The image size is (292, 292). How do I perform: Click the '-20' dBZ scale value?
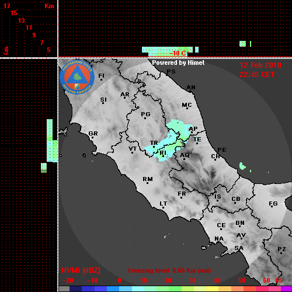pyautogui.click(x=68, y=280)
